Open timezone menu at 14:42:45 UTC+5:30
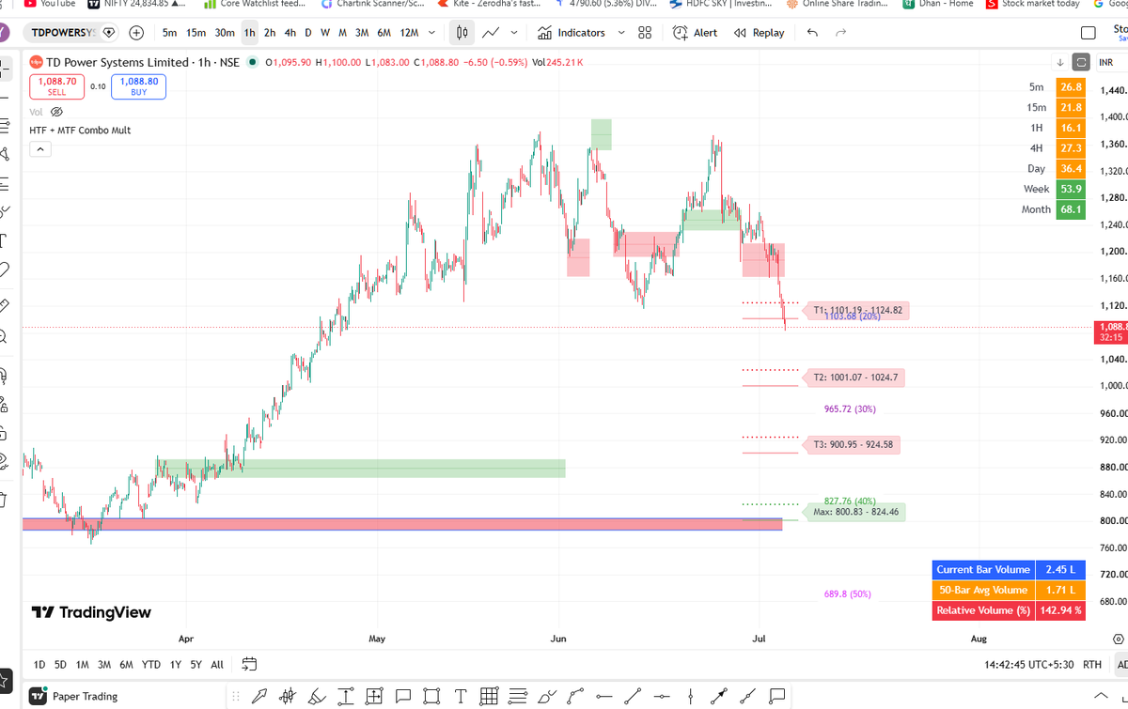The width and height of the screenshot is (1128, 709). tap(1027, 664)
